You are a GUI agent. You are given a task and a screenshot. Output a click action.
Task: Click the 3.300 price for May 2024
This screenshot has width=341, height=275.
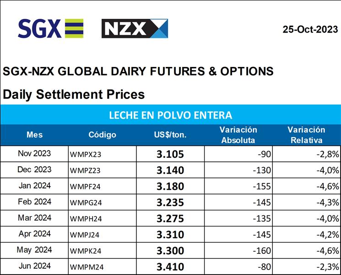pyautogui.click(x=170, y=251)
